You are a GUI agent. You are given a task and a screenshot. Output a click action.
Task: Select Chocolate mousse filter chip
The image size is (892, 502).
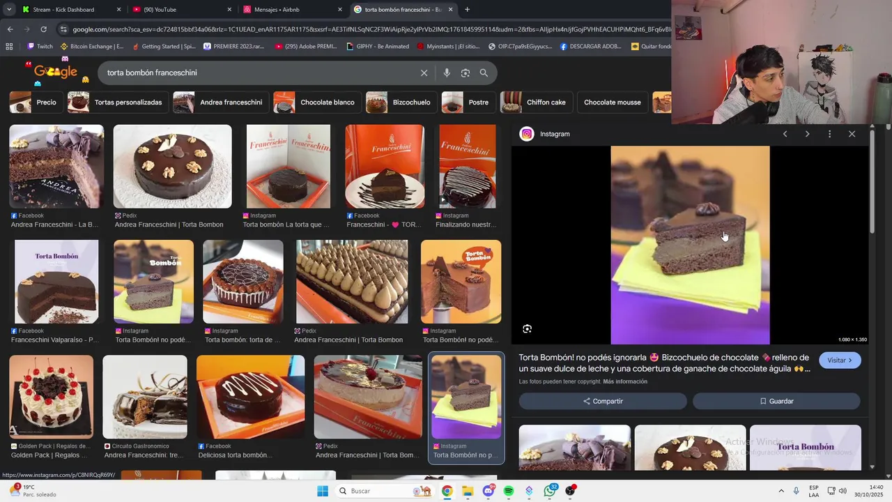click(613, 102)
